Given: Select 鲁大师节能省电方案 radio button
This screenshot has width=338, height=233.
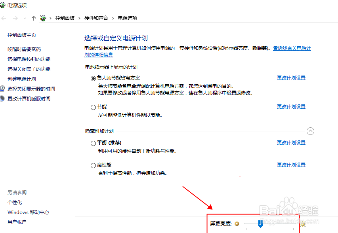Looking at the screenshot, I should click(x=93, y=78).
